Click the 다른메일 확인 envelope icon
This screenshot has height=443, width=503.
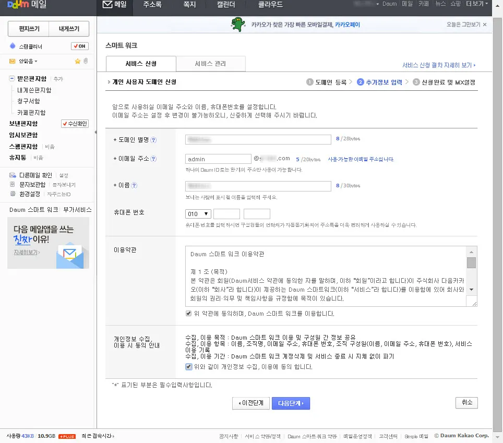[x=12, y=175]
